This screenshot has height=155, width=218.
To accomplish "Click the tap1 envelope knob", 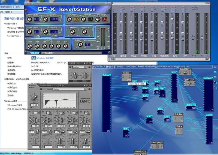I will point(30,46).
